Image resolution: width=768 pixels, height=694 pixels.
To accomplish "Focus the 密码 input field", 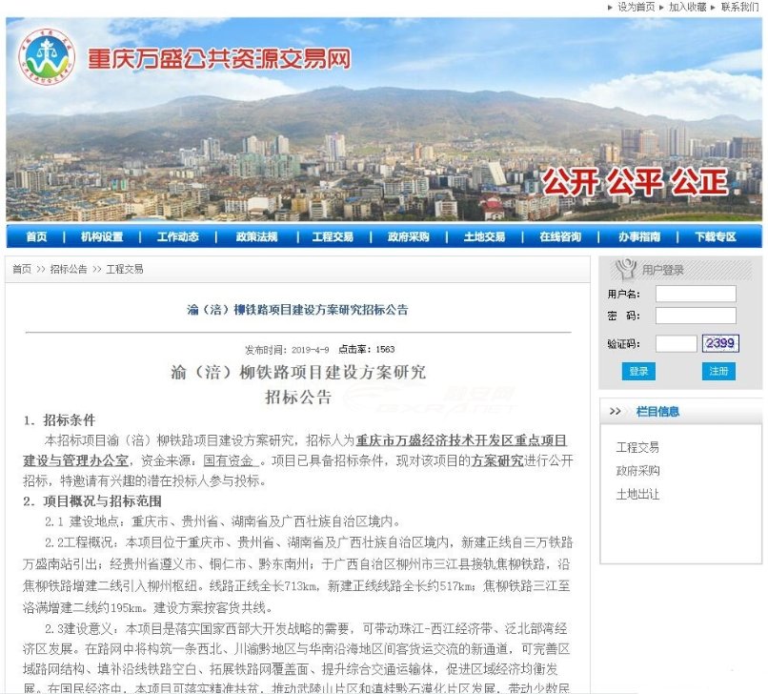I will [x=696, y=316].
